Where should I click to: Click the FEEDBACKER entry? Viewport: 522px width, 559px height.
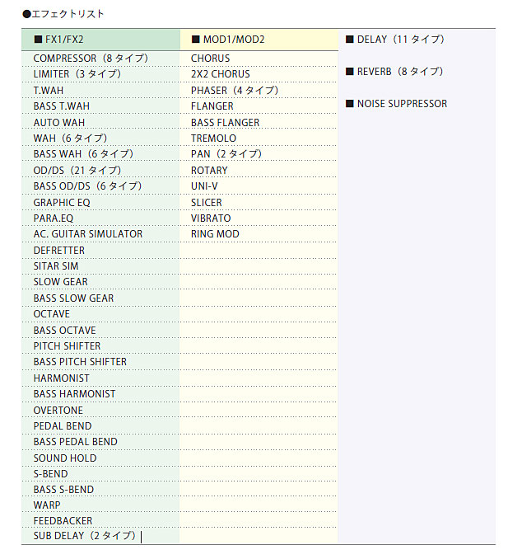63,521
